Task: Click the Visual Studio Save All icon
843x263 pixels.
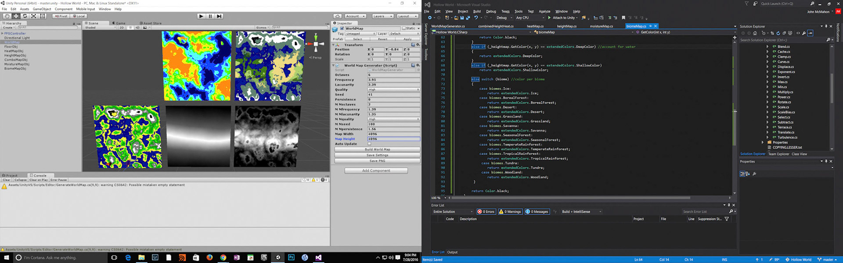Action: [468, 18]
